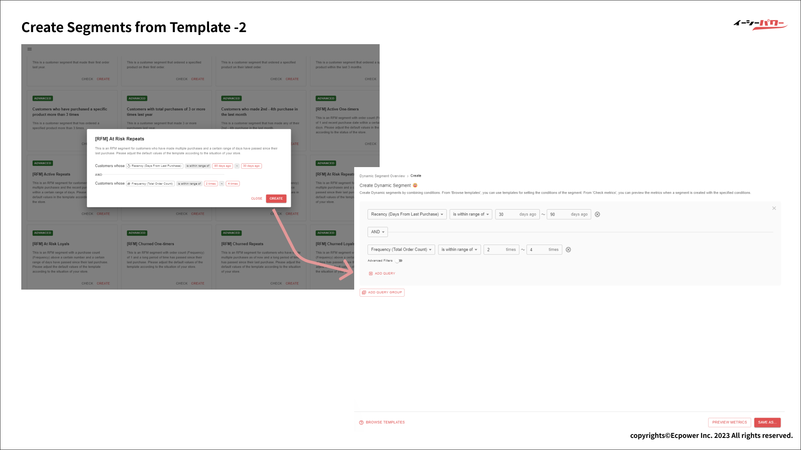Image resolution: width=801 pixels, height=450 pixels.
Task: Click the question icon beside BROWSE TEMPLATES
Action: (x=361, y=422)
